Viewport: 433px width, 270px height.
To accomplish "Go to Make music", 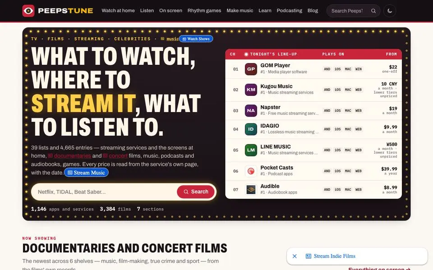I will pyautogui.click(x=240, y=10).
